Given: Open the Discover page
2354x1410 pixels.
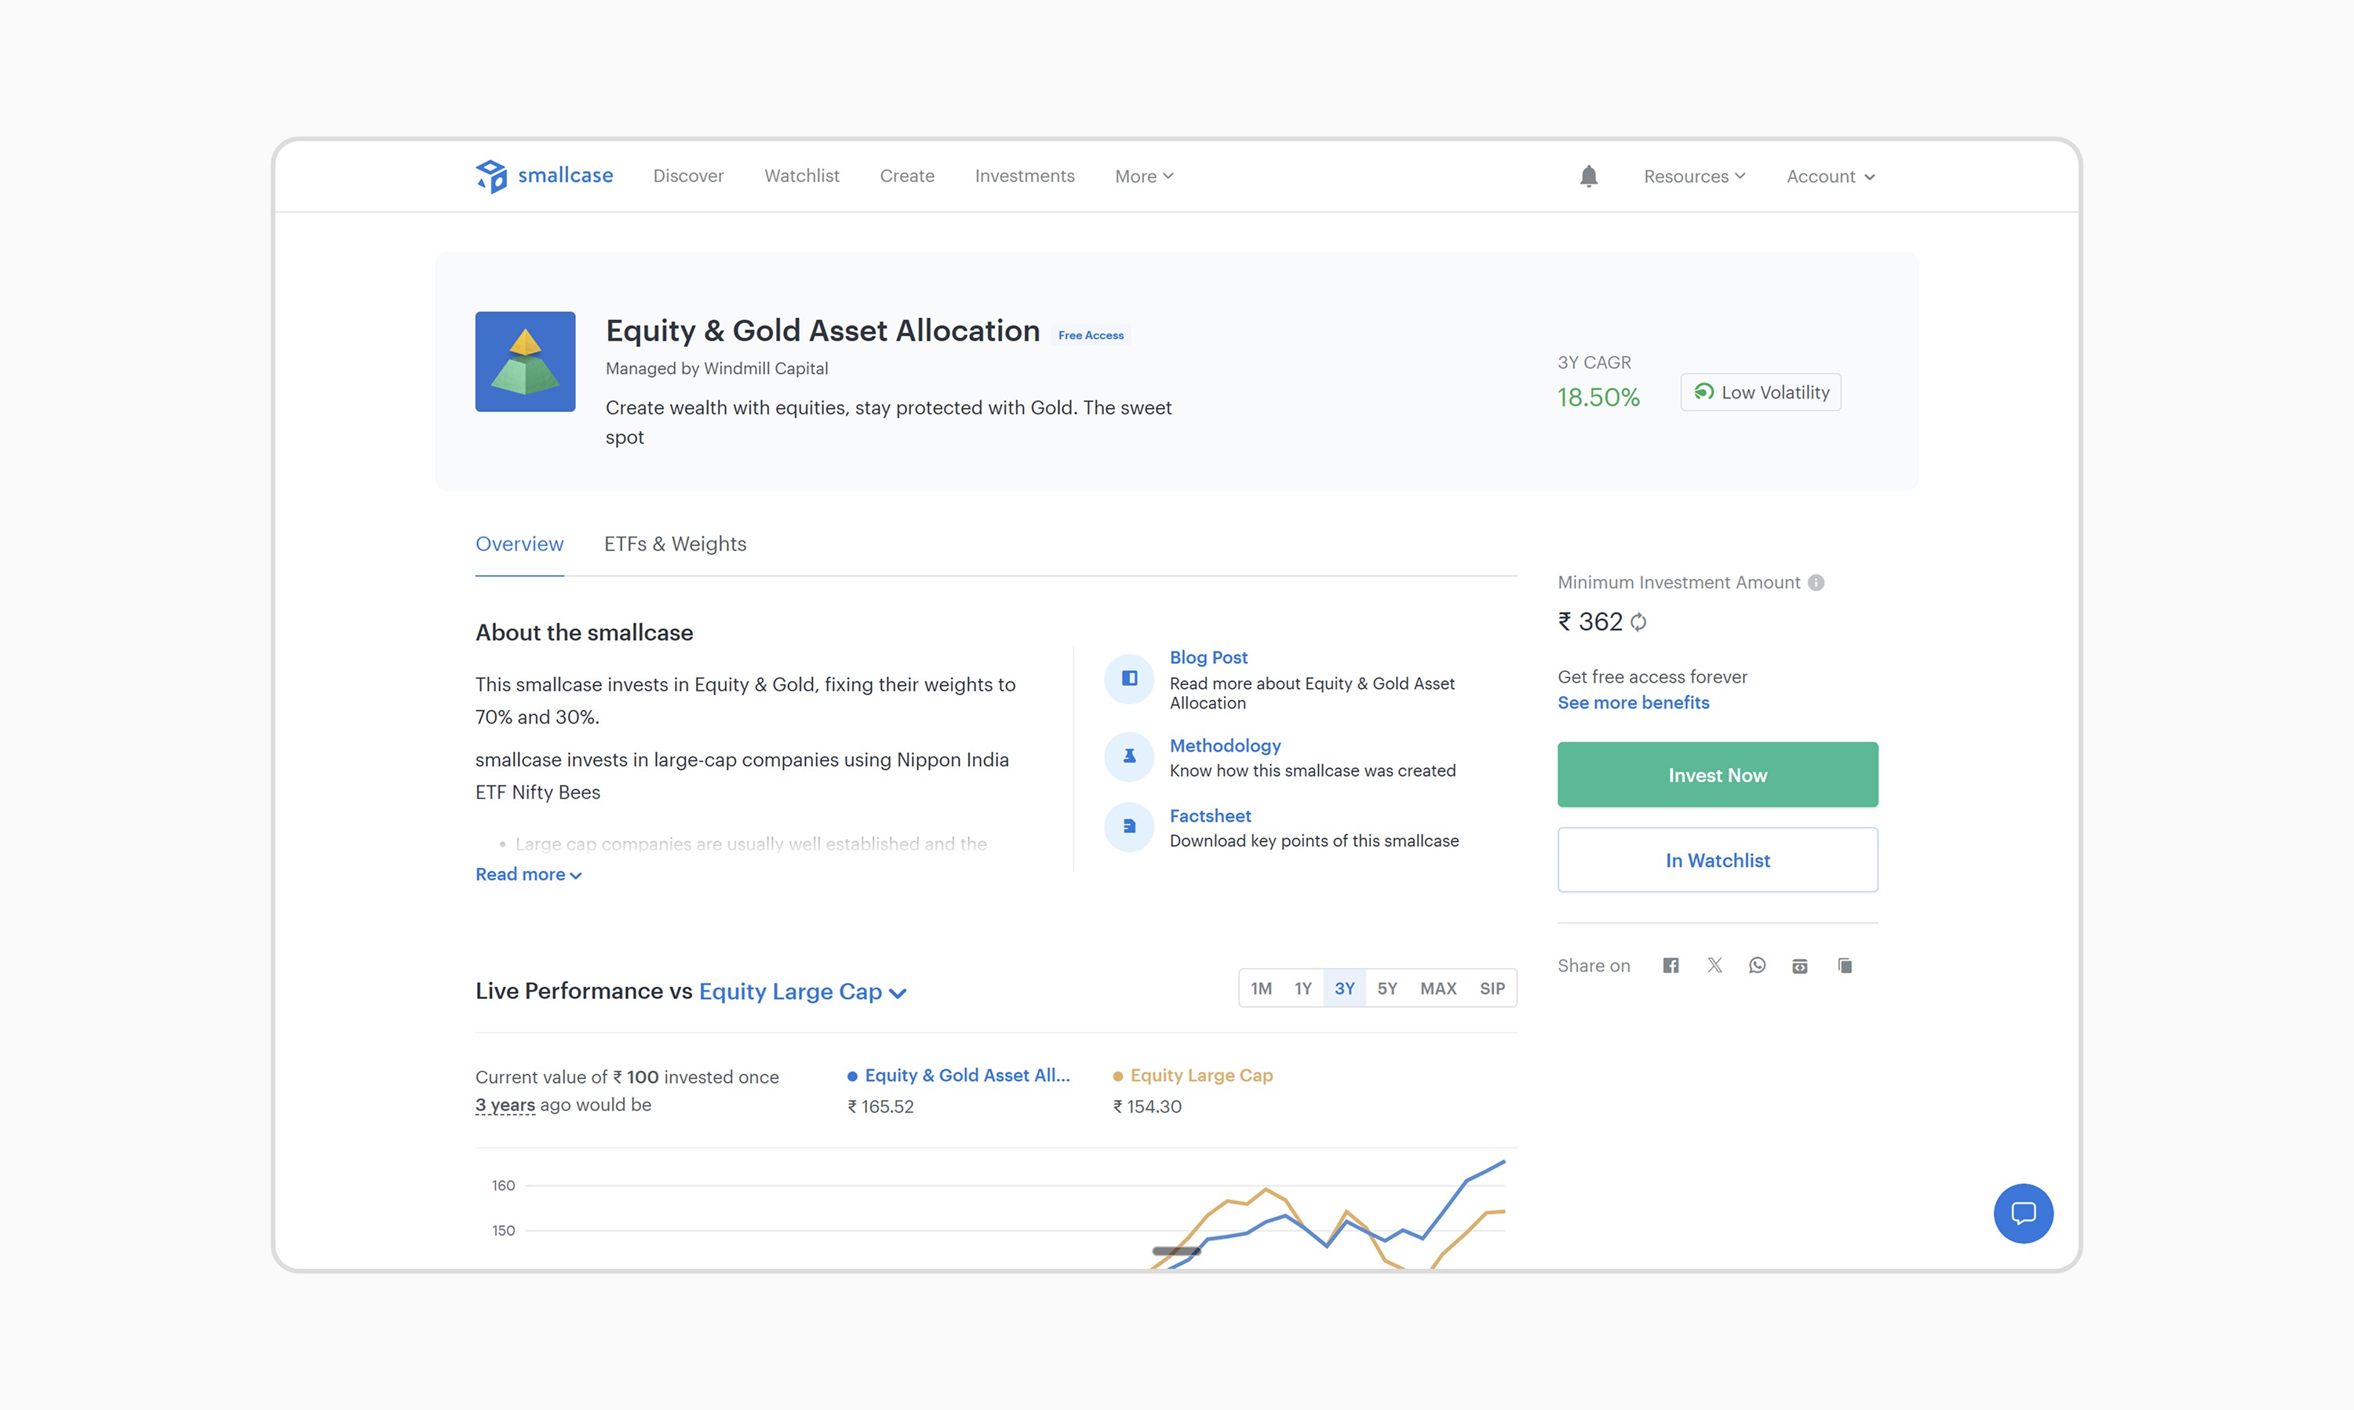Looking at the screenshot, I should pyautogui.click(x=689, y=176).
